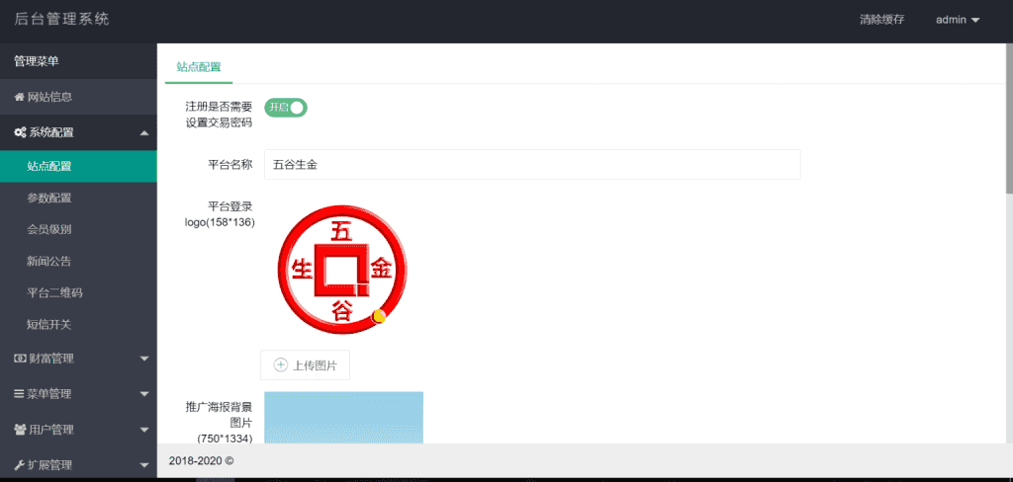
Task: Click the blue poster background thumbnail
Action: [x=343, y=418]
